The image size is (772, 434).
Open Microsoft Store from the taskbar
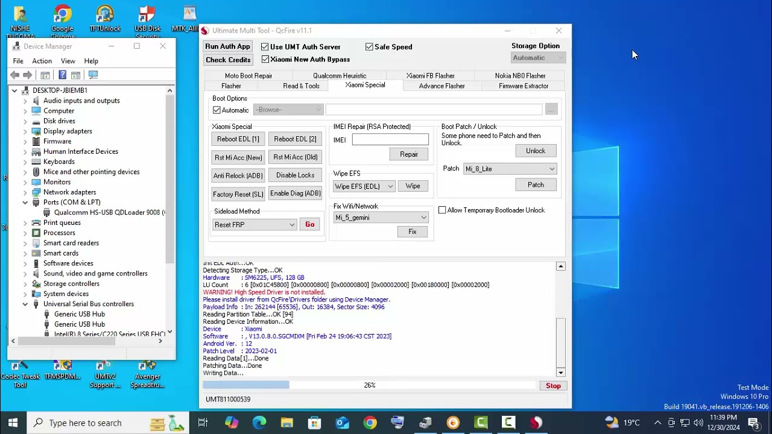pos(314,423)
